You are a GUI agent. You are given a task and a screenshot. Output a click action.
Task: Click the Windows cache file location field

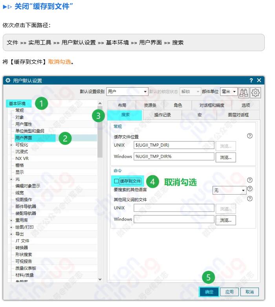point(174,156)
